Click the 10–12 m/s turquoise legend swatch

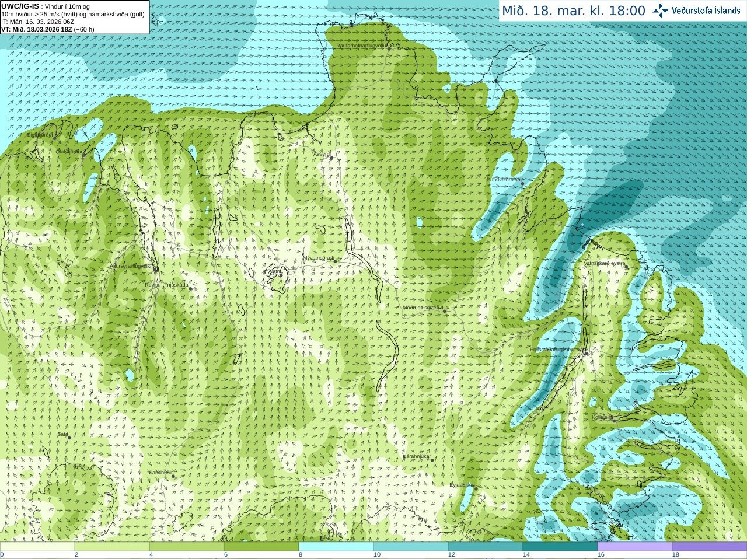[x=411, y=547]
